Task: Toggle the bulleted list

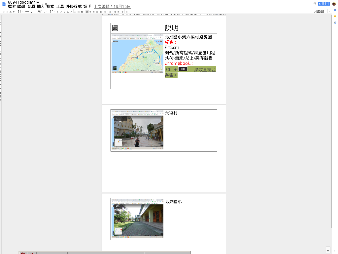Action: click(110, 12)
